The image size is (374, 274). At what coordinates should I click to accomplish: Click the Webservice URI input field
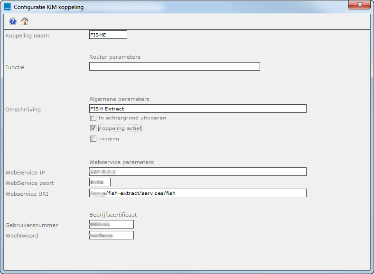[197, 193]
